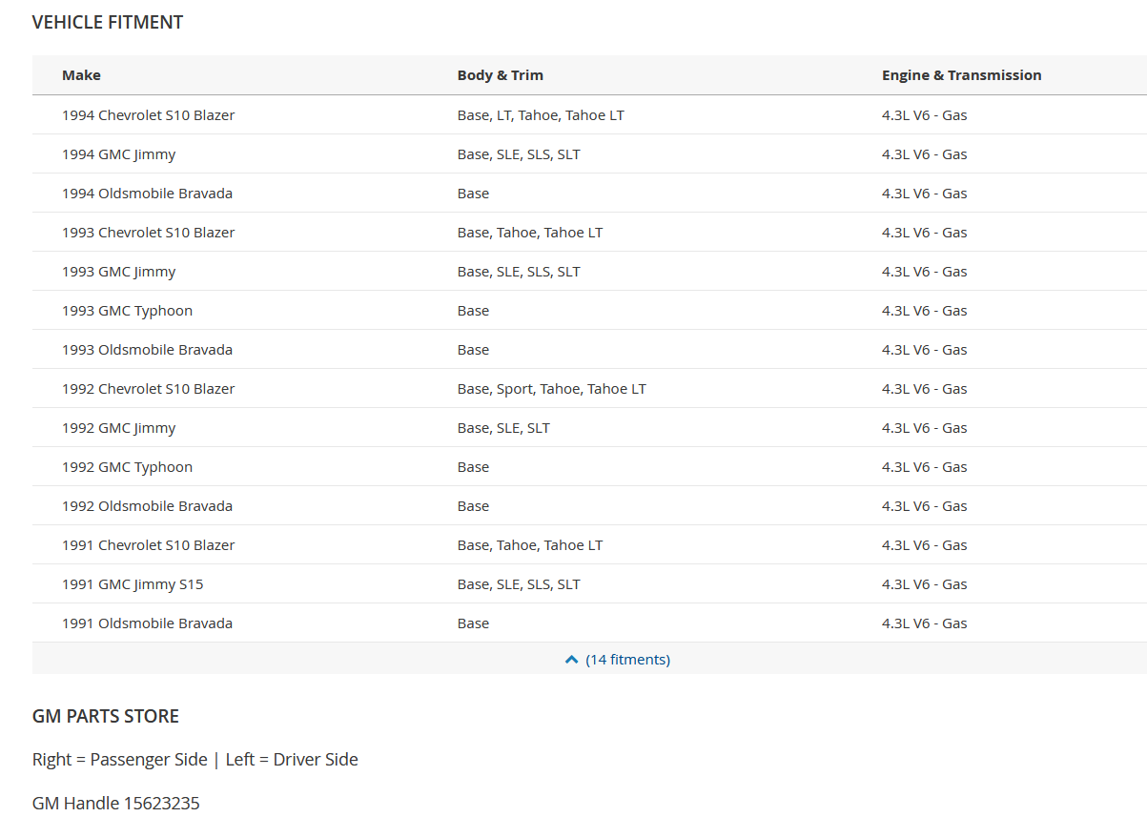The width and height of the screenshot is (1147, 817).
Task: Select the 1994 Chevrolet S10 Blazer row
Action: pyautogui.click(x=589, y=115)
